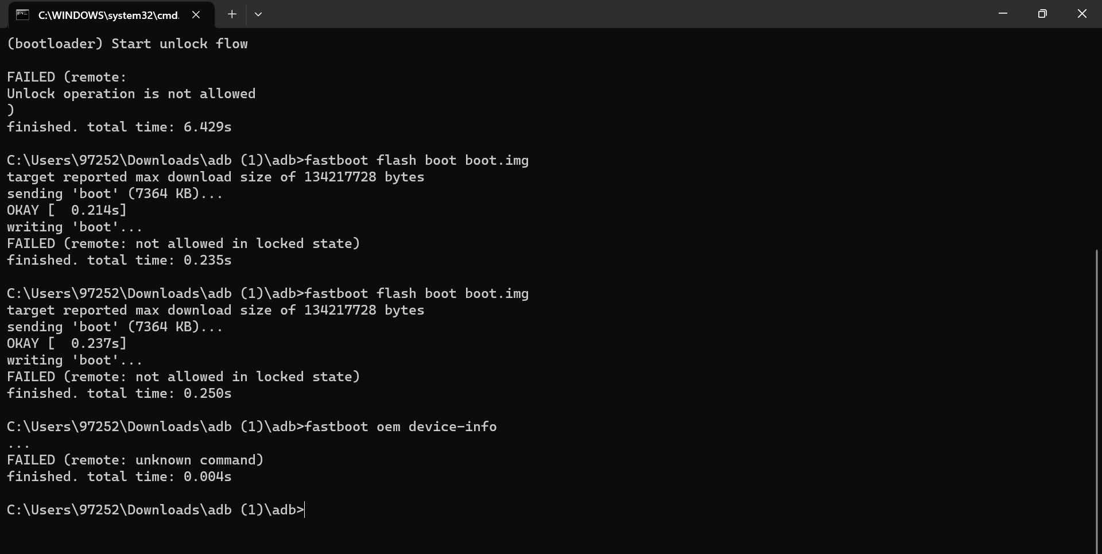Click the 'OKAY [ 0.237s]' output line
The width and height of the screenshot is (1102, 554).
[x=67, y=343]
